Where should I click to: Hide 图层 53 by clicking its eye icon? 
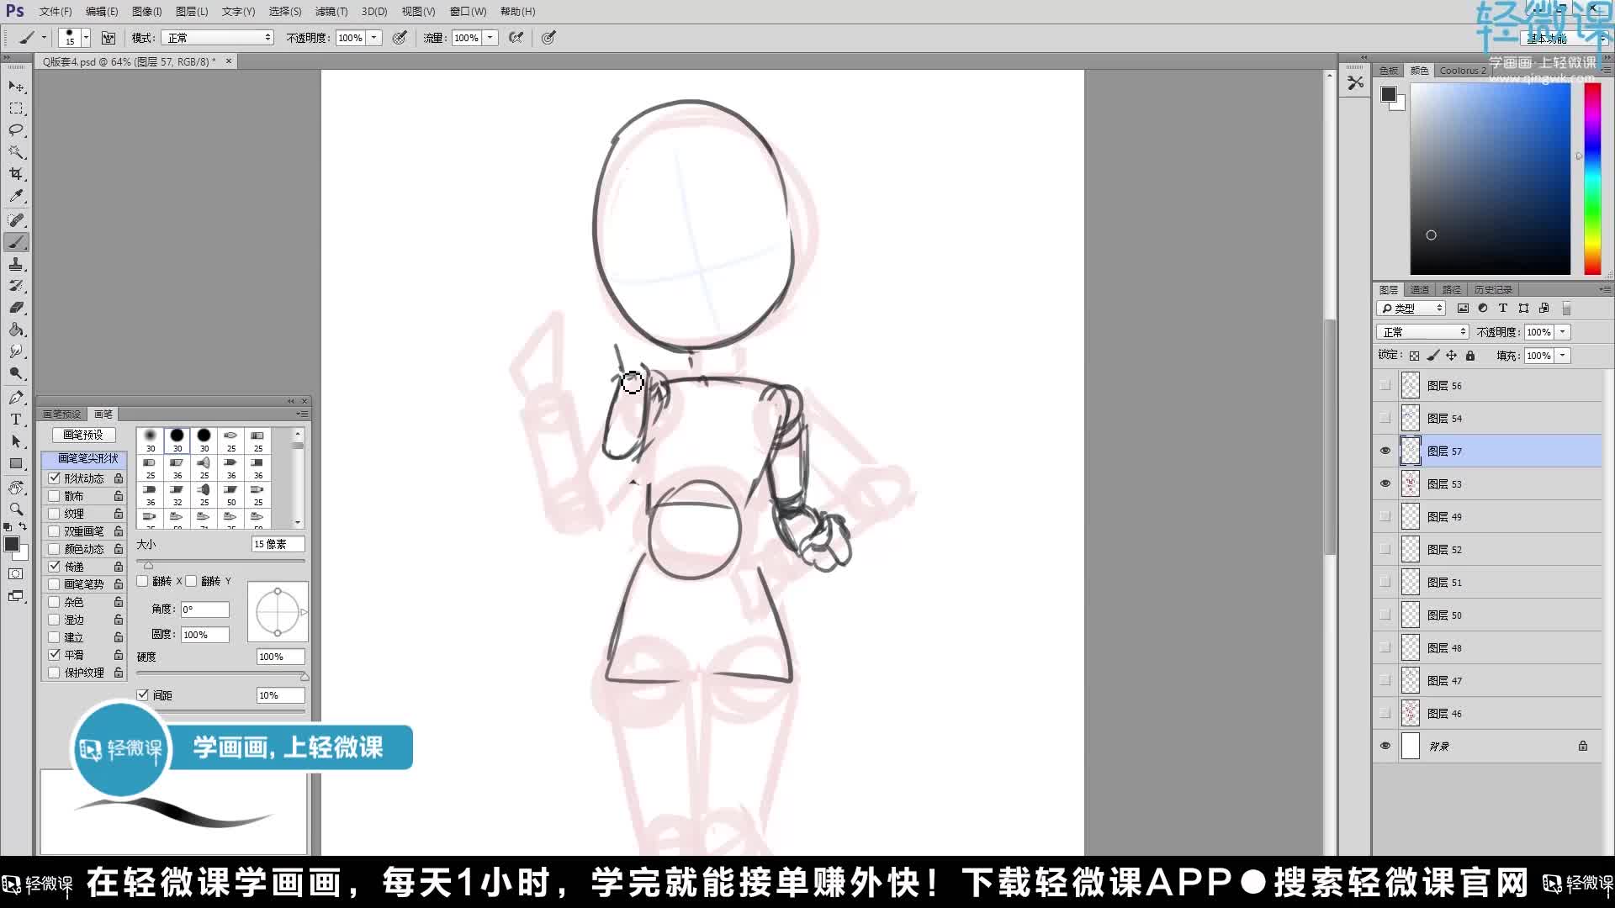(x=1385, y=483)
